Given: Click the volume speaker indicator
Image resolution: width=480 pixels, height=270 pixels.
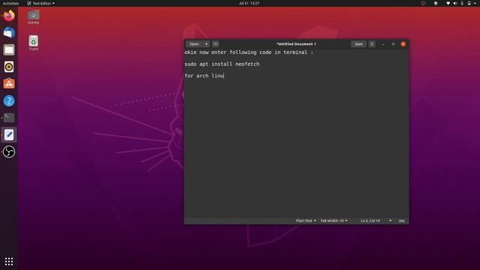Looking at the screenshot, I should [455, 3].
